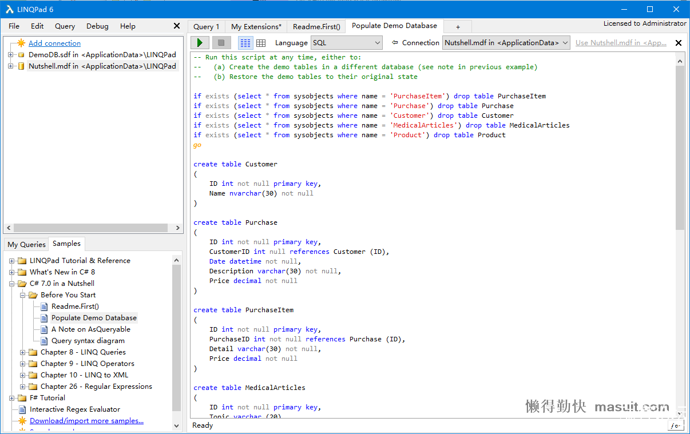
Task: Click the arrow icon beside Connection label
Action: point(395,42)
